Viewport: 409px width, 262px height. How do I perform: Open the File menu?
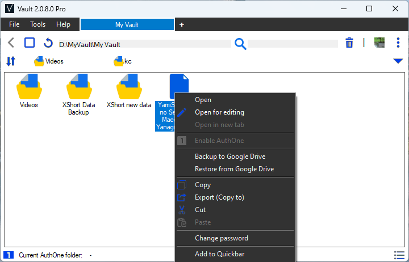[x=14, y=24]
